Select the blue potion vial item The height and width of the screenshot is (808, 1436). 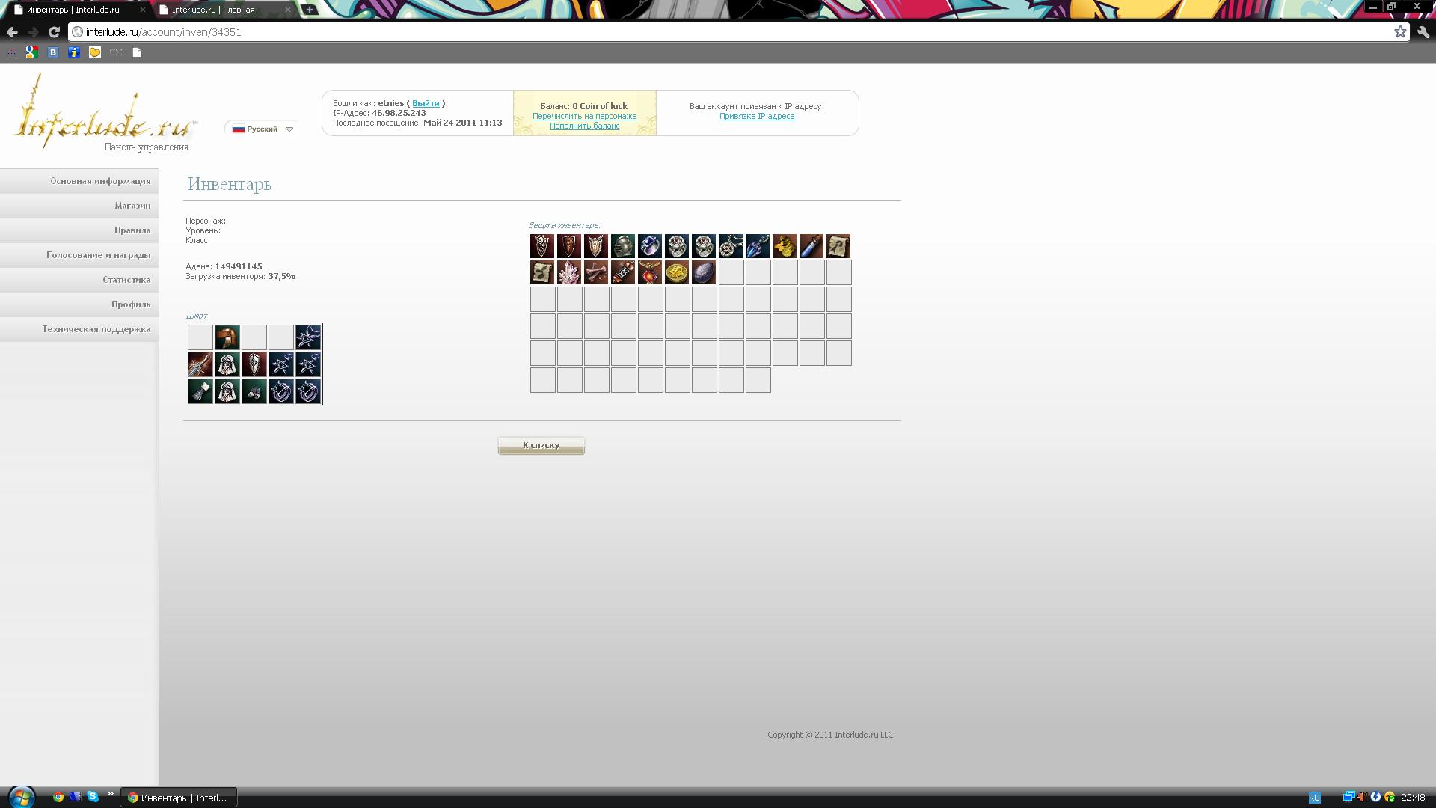[811, 246]
